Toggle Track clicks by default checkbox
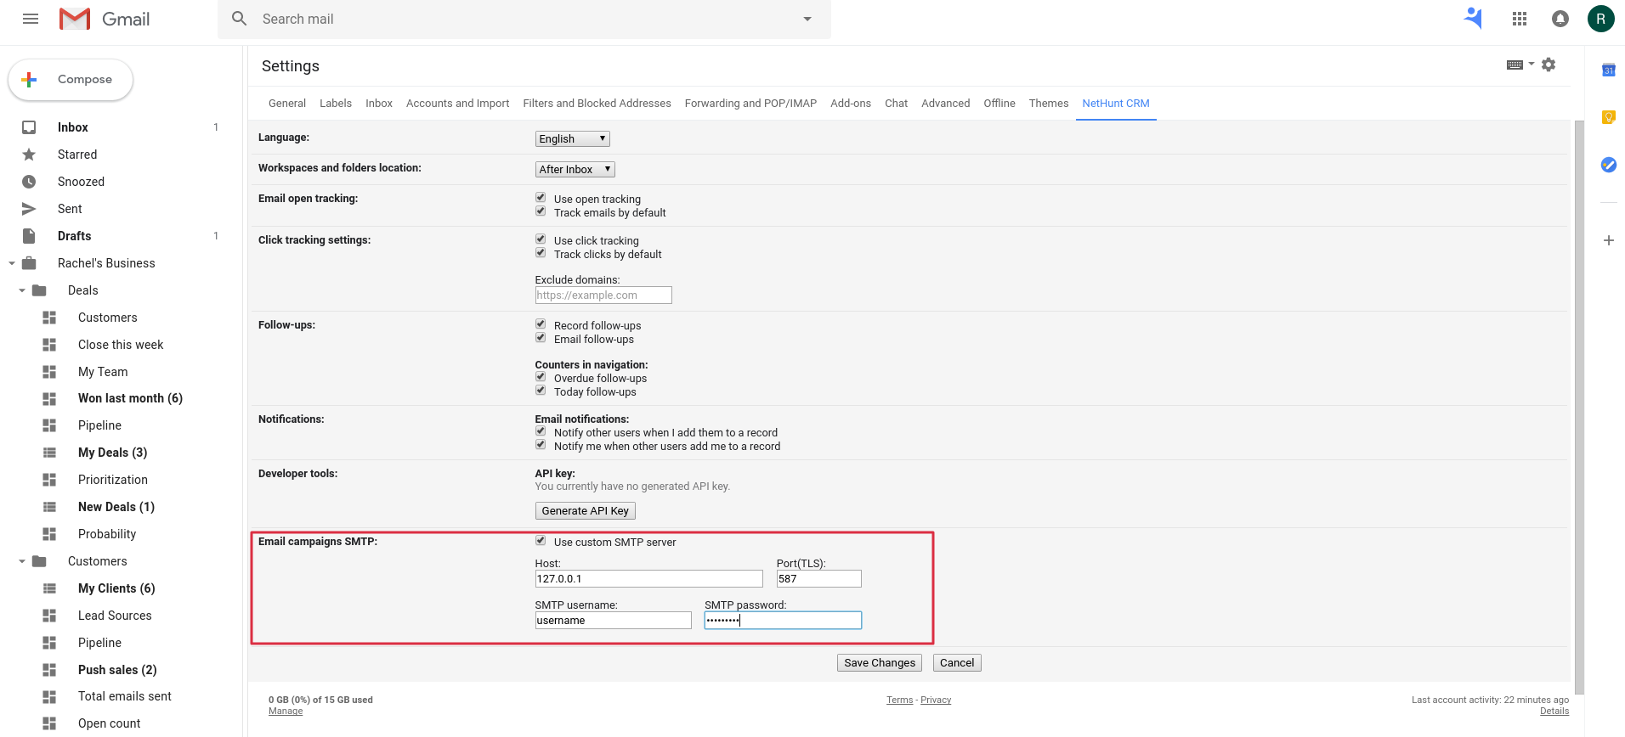1625x737 pixels. [x=541, y=253]
